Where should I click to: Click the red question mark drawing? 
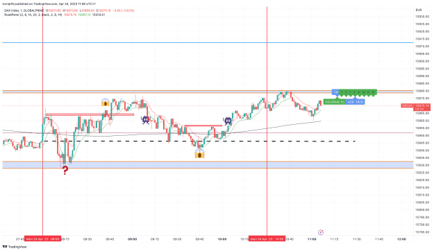point(65,171)
